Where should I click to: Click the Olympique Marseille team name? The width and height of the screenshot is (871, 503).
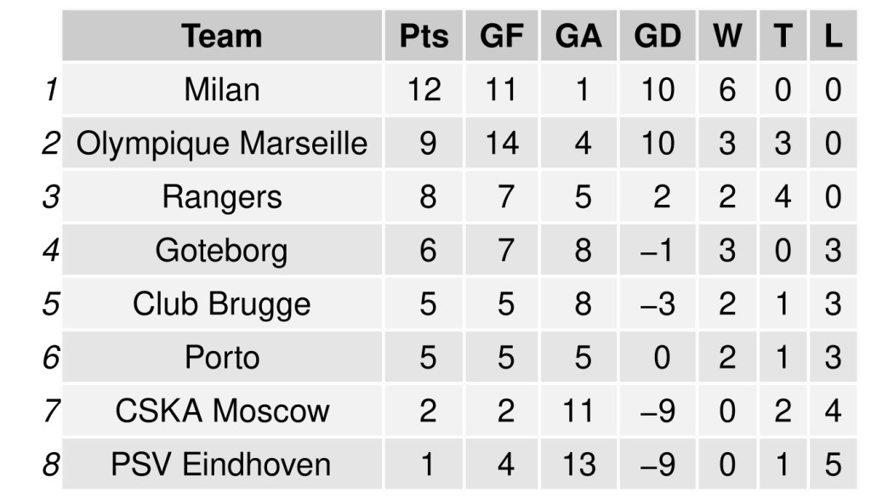221,144
